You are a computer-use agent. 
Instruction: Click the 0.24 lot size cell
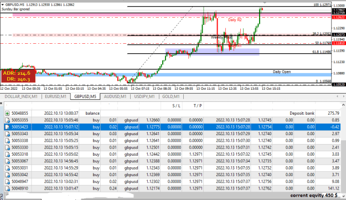[113, 188]
